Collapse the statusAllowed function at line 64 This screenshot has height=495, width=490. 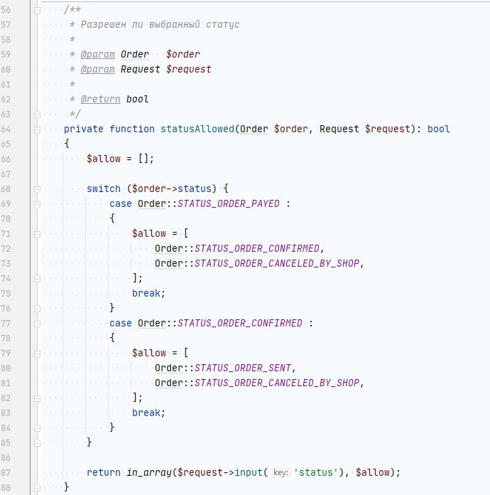click(x=37, y=129)
